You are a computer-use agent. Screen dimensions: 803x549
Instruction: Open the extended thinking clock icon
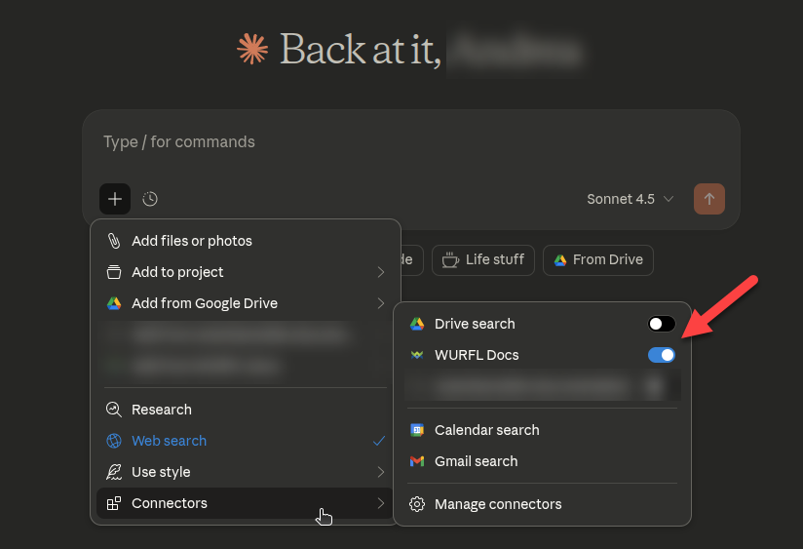click(x=150, y=199)
